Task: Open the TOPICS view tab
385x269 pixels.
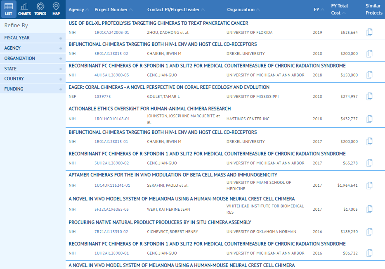Action: (x=40, y=9)
